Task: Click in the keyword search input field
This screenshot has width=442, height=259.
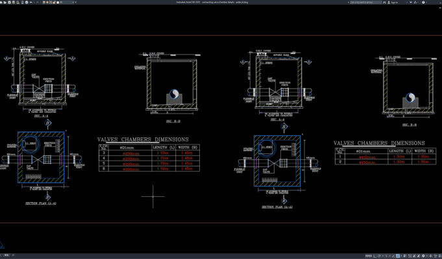Action: (366, 2)
